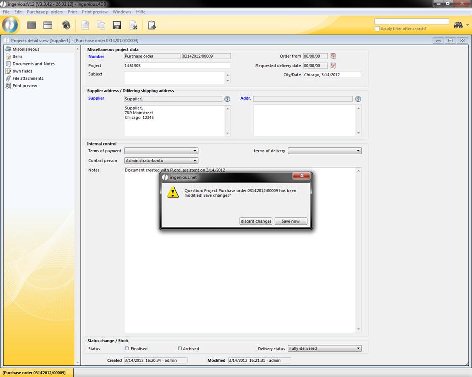Open calendar picker for Order from date
Image resolution: width=472 pixels, height=377 pixels.
[x=333, y=56]
